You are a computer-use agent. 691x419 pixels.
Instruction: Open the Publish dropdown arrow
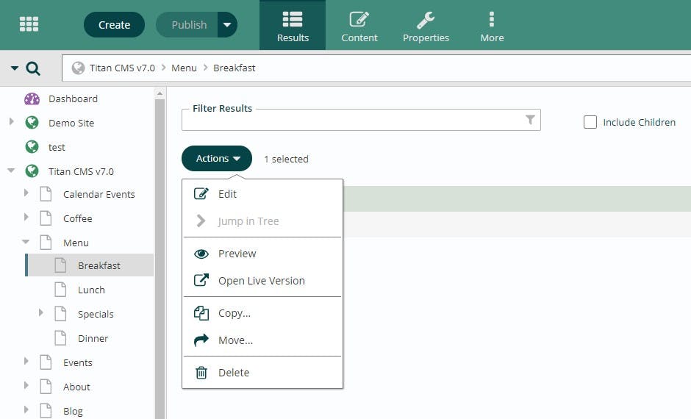227,25
